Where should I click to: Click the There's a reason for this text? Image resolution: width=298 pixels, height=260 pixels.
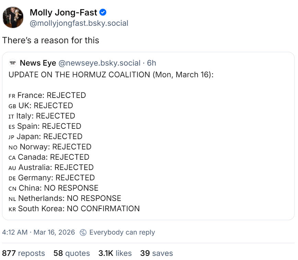[50, 41]
